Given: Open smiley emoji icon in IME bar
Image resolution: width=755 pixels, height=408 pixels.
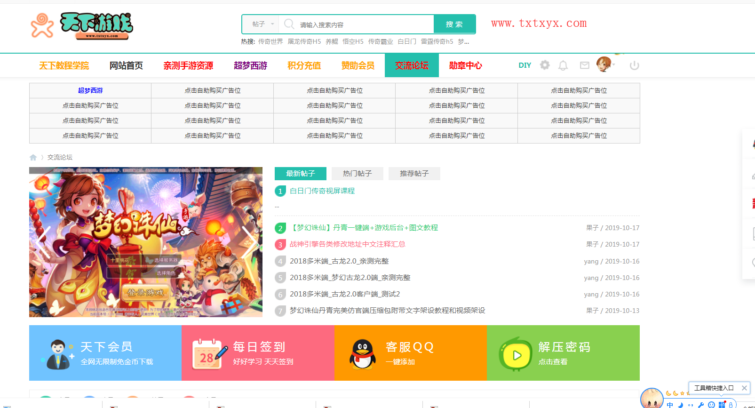Looking at the screenshot, I should [711, 405].
